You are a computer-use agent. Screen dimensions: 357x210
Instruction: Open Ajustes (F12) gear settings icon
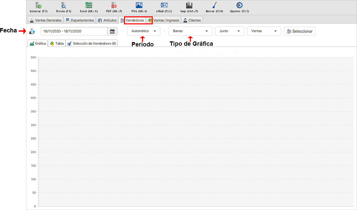[239, 5]
